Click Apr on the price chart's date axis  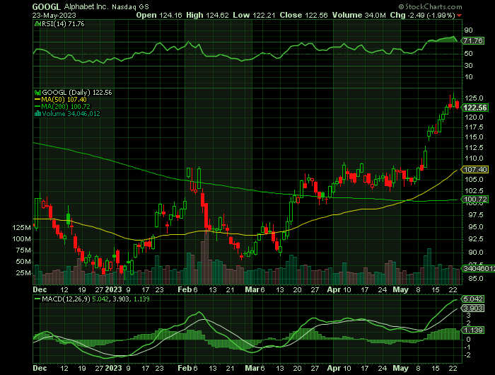click(334, 289)
